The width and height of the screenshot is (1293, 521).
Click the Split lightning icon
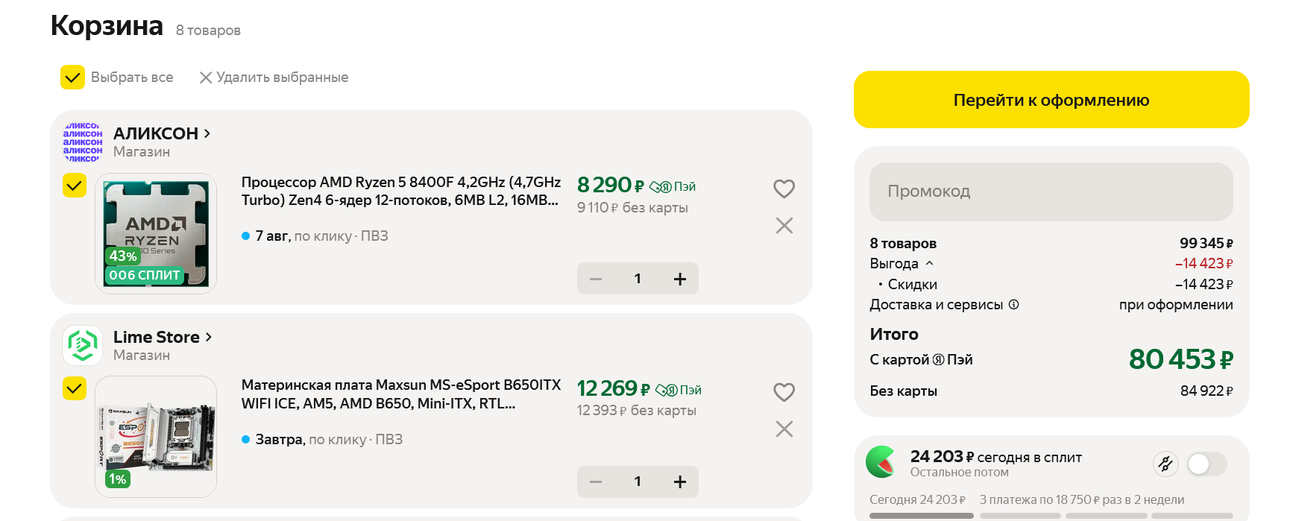coord(1165,464)
